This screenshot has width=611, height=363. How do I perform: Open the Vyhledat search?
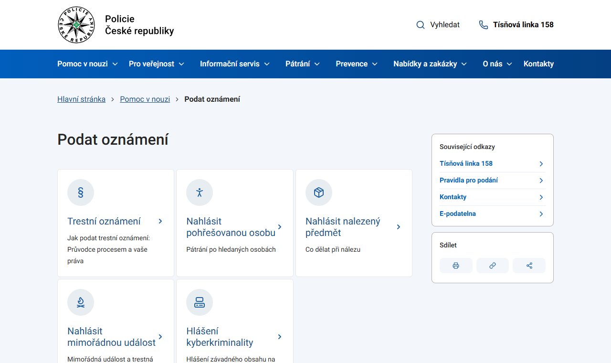pos(438,25)
